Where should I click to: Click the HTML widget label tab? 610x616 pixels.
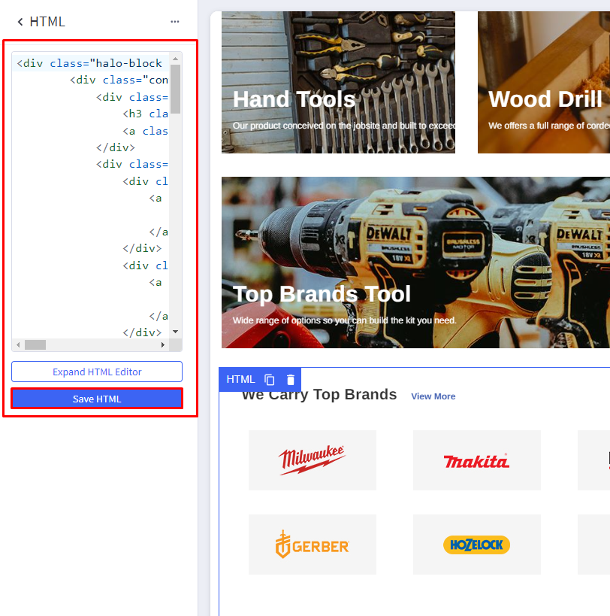[x=240, y=380]
